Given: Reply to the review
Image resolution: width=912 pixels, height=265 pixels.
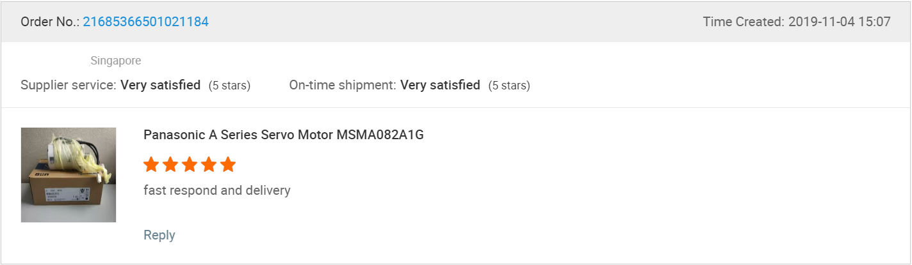Looking at the screenshot, I should tap(159, 235).
